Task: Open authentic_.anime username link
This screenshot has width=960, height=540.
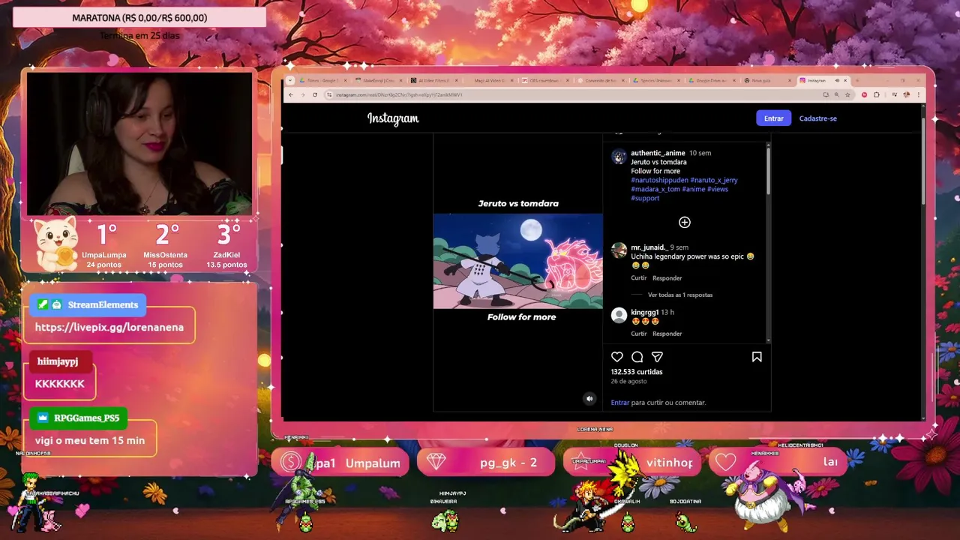Action: click(658, 153)
